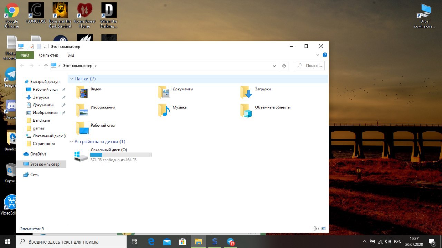Open the Рабочий стол folder in main pane
This screenshot has width=442, height=248.
pyautogui.click(x=95, y=128)
